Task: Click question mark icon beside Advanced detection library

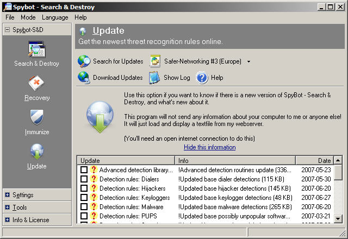Action: (x=94, y=170)
